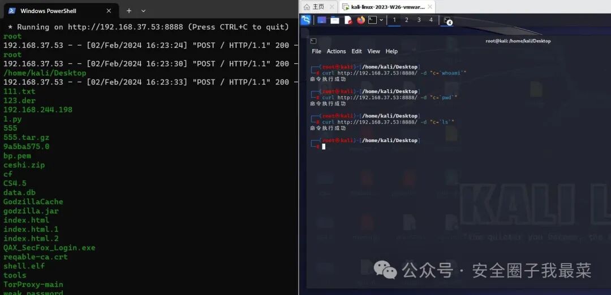Open the Windows Terminal profile dropdown chevron
The image size is (611, 295).
[x=143, y=11]
